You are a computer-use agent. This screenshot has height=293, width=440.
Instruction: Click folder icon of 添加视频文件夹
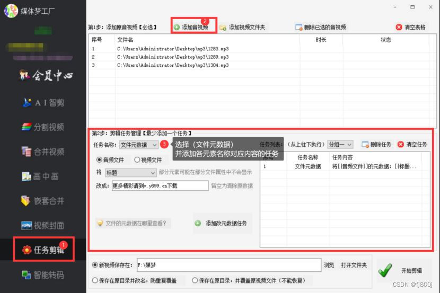pos(223,28)
